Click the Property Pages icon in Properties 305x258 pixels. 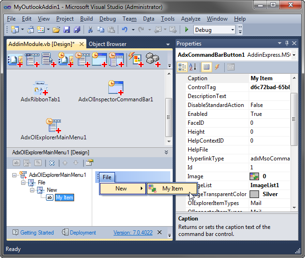pyautogui.click(x=231, y=67)
